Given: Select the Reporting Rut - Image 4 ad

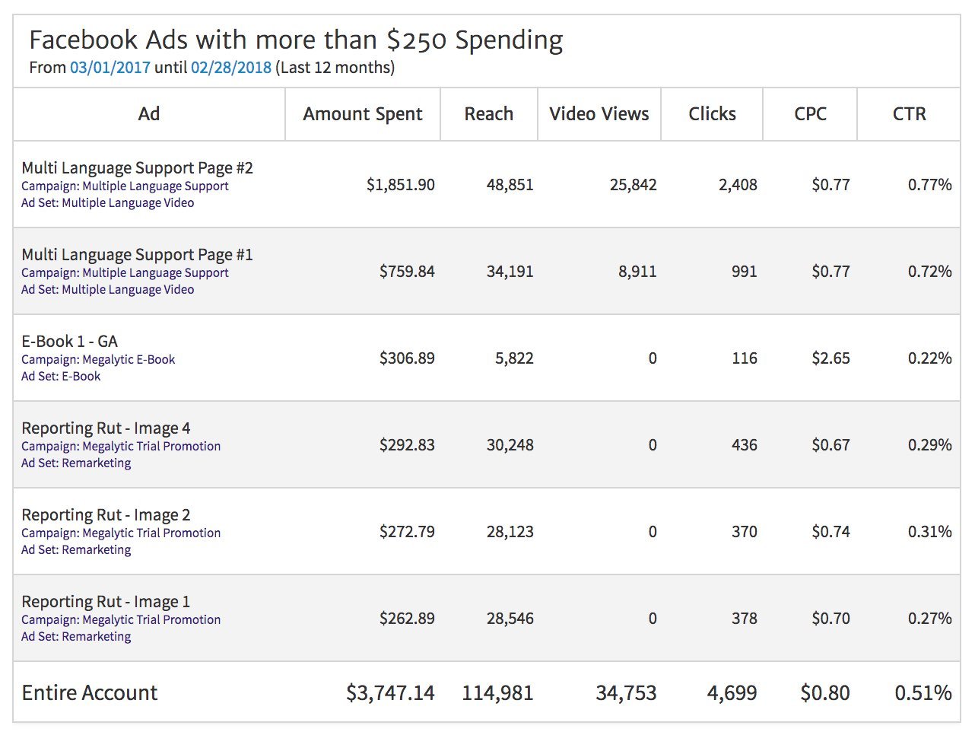Looking at the screenshot, I should pos(106,428).
